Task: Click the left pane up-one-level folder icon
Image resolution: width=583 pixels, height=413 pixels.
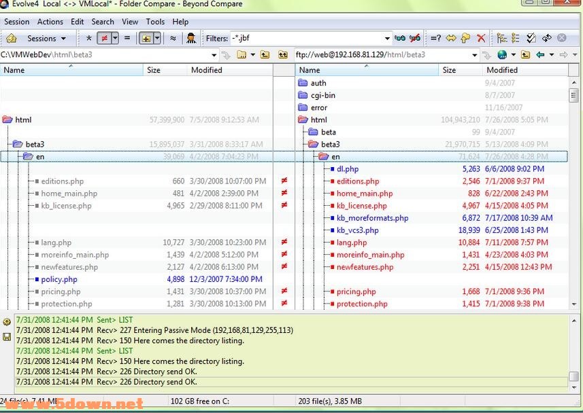Action: 265,55
